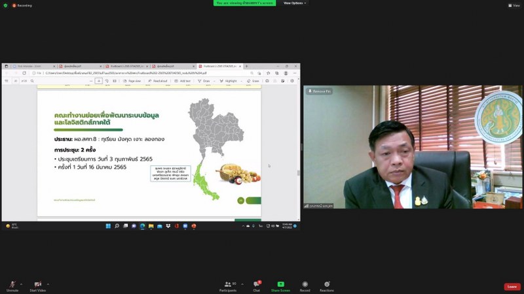Click the Remove Pin label on video

320,91
